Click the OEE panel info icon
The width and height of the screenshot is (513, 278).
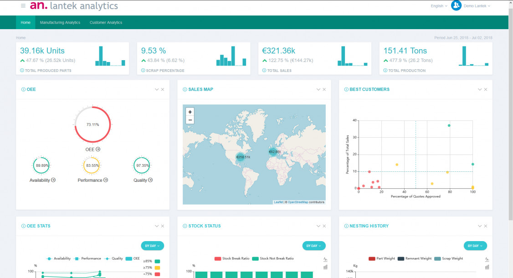23,90
